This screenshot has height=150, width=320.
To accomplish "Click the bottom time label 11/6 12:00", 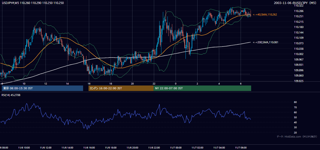I will [46, 147].
